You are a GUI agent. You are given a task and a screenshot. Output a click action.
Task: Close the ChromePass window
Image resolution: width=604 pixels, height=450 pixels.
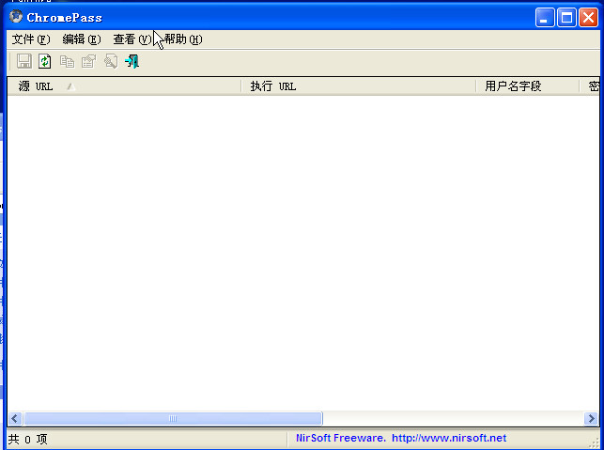[589, 17]
